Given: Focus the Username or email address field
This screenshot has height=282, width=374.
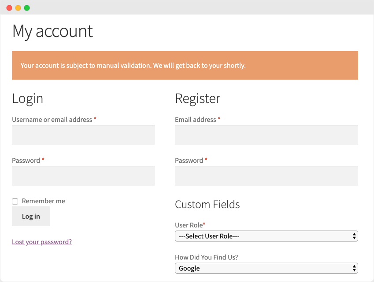Looking at the screenshot, I should click(83, 135).
